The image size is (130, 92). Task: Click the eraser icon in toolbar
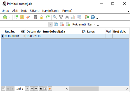pos(28,17)
